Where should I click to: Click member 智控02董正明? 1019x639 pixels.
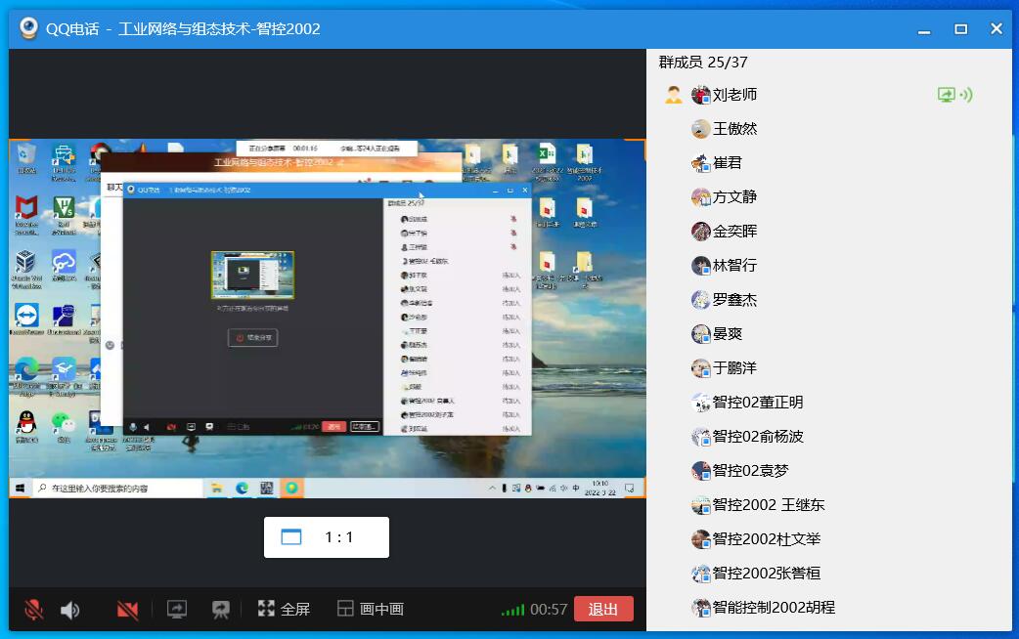pos(757,402)
